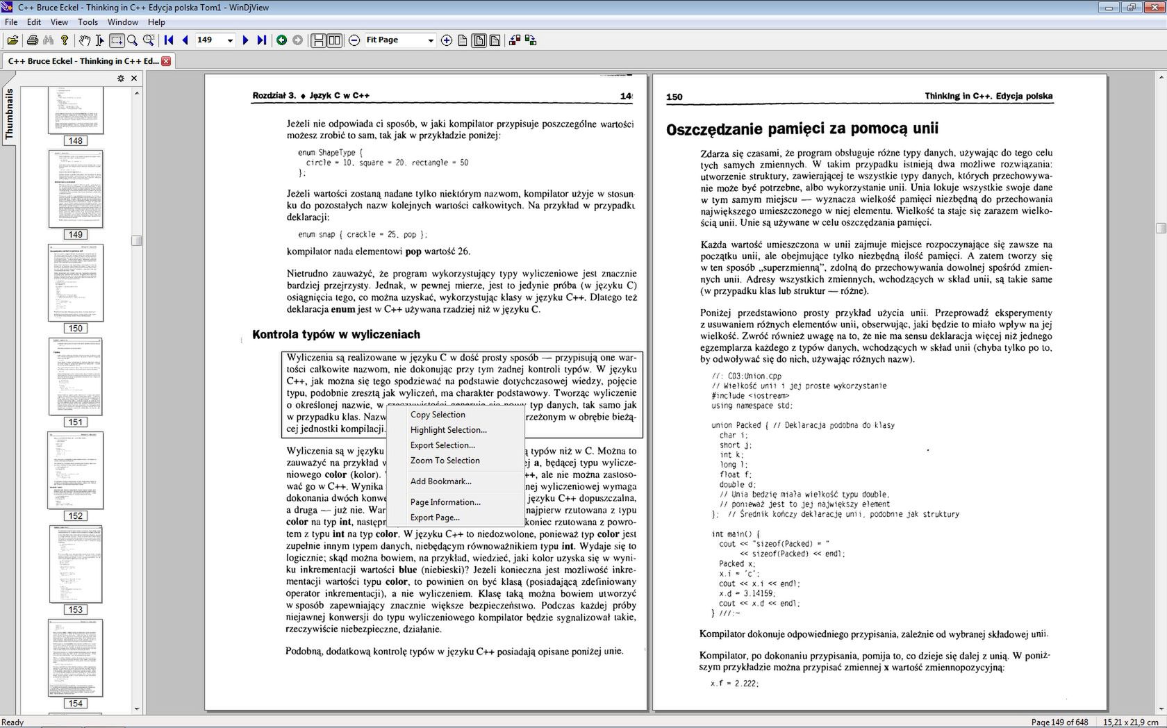
Task: Click the Help question mark icon
Action: pos(65,40)
